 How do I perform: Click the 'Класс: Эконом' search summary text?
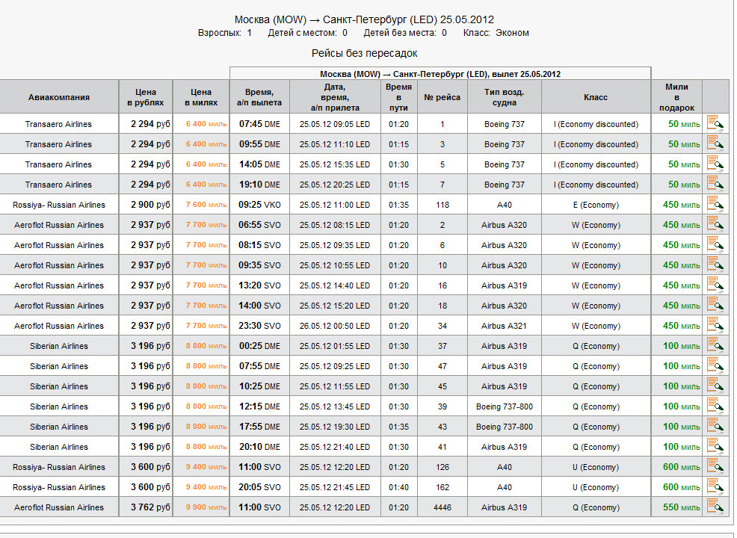coord(496,33)
